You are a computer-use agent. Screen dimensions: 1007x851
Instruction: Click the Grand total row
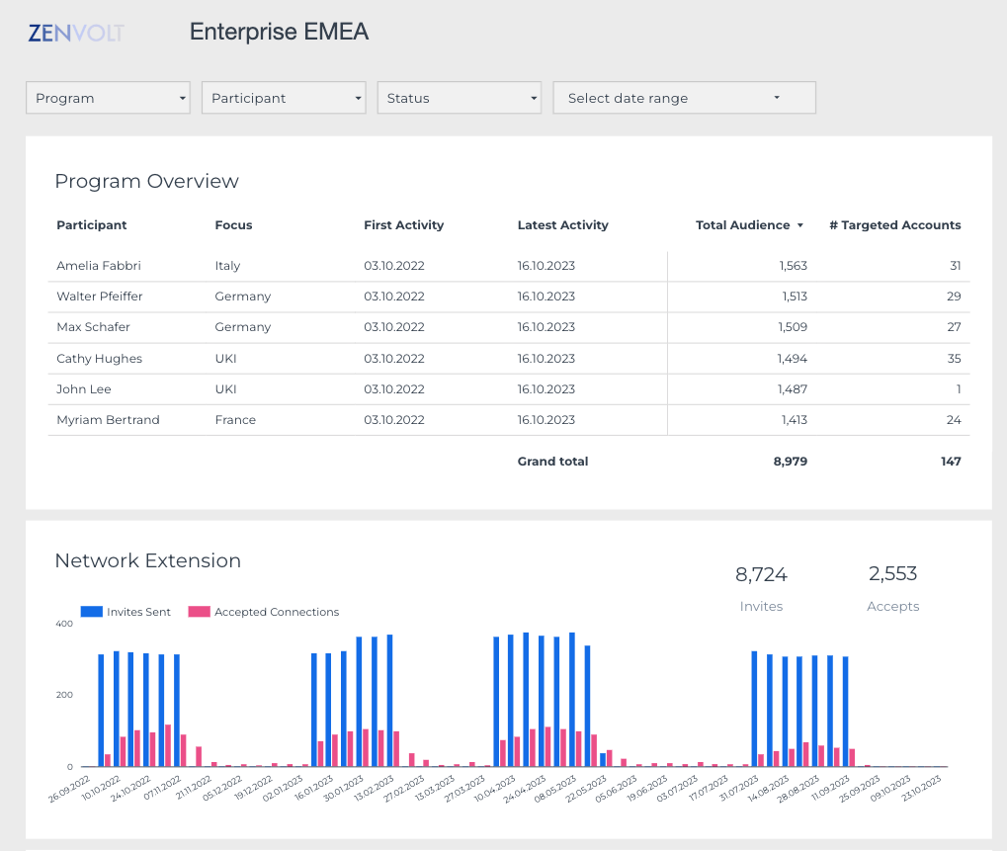pos(552,461)
